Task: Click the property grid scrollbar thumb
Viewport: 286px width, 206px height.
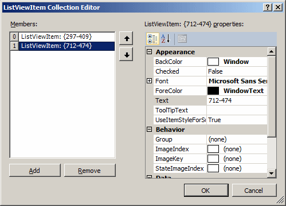Action: (x=272, y=96)
